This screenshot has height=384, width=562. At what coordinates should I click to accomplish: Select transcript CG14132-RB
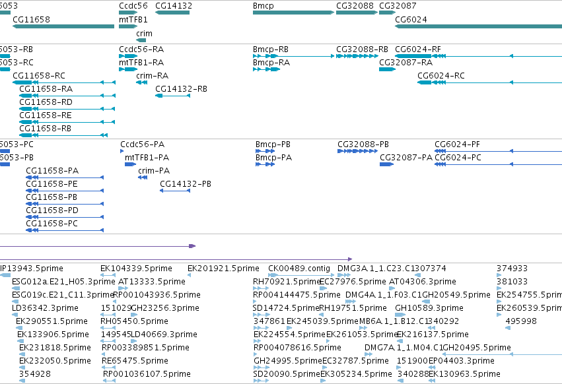click(172, 96)
